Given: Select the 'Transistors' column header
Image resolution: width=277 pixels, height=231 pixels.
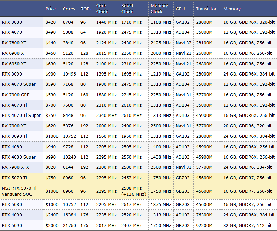Looking at the screenshot, I should click(x=207, y=9).
